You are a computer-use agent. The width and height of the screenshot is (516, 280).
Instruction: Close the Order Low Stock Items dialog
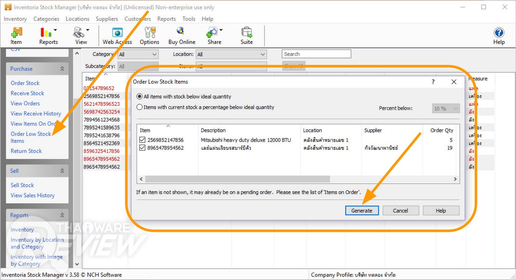click(x=454, y=82)
